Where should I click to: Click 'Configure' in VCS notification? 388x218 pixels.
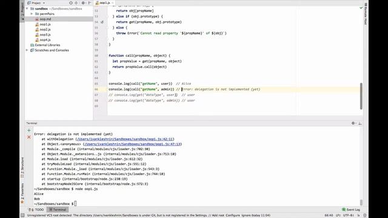click(x=233, y=216)
